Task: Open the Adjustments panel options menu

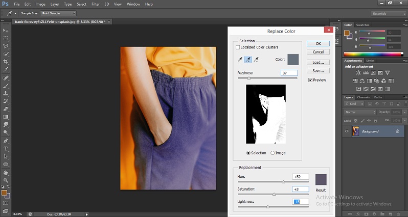Action: coord(404,61)
